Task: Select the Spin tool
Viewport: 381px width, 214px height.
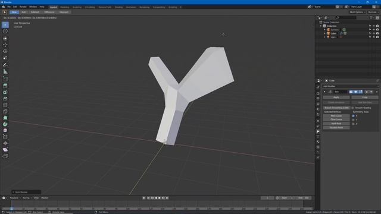Action: click(x=5, y=124)
